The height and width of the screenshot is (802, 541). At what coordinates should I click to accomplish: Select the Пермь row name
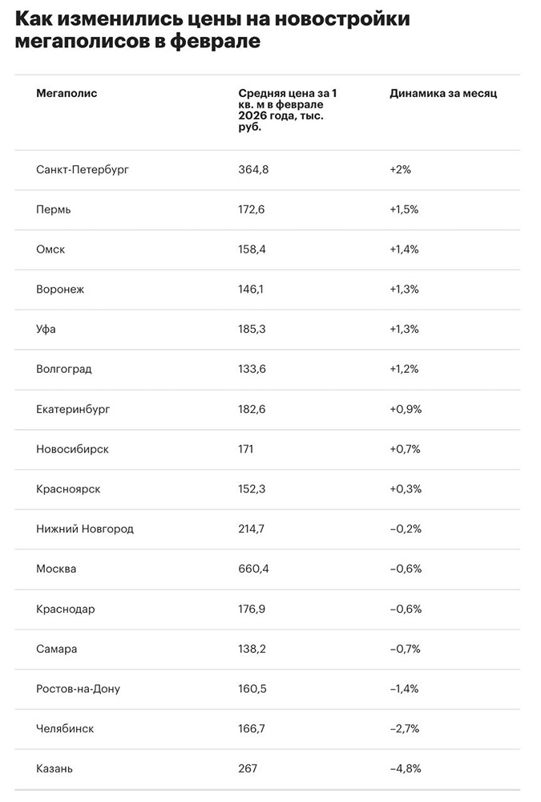point(54,209)
